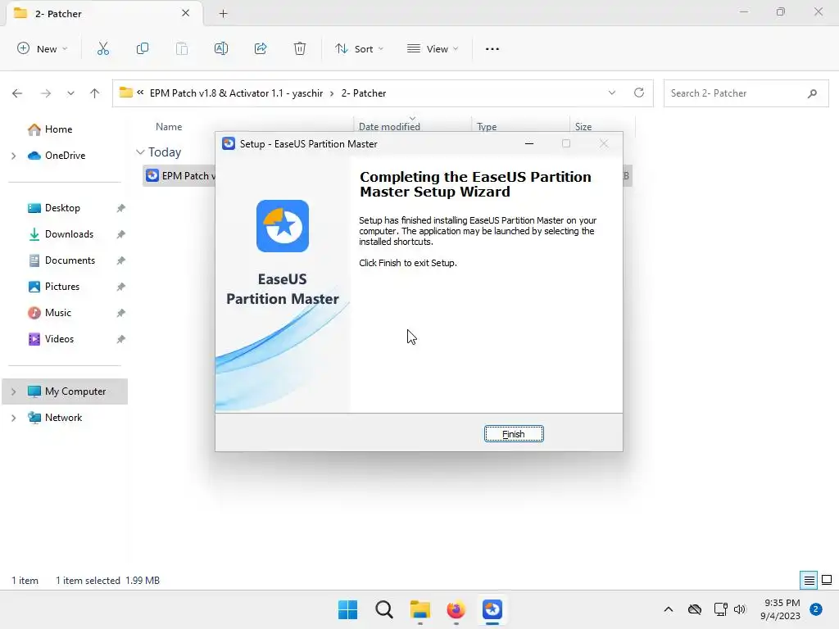Go up one folder level

coord(95,93)
